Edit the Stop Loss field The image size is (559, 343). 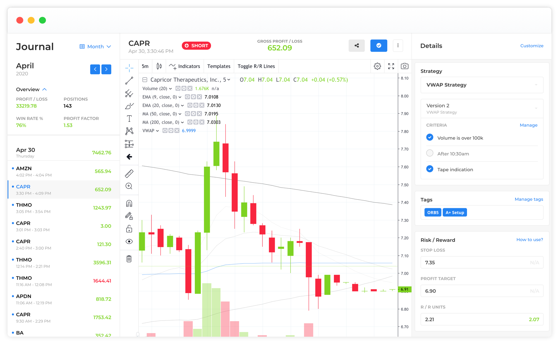click(x=482, y=262)
